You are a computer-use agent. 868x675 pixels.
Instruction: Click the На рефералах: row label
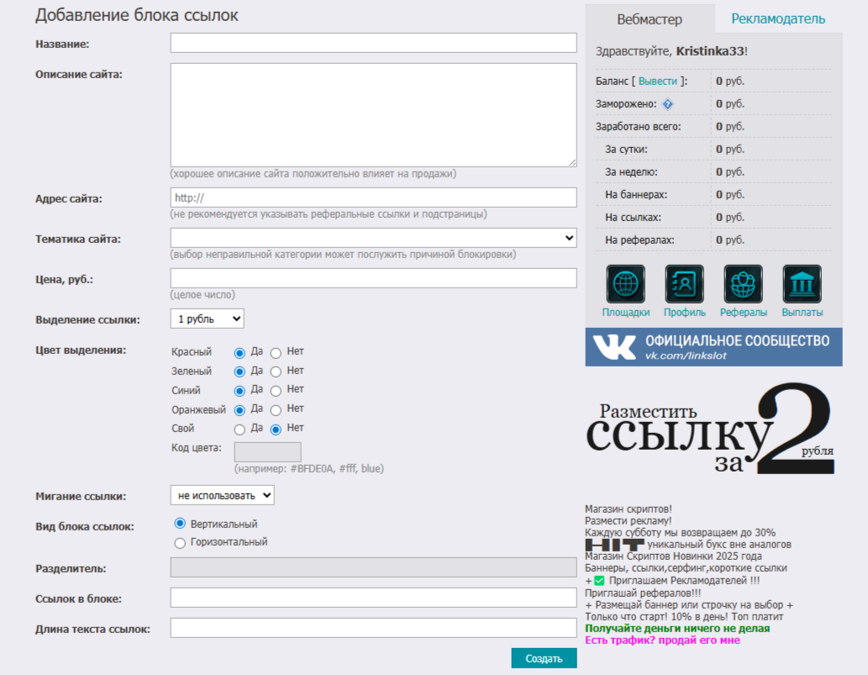[x=640, y=240]
